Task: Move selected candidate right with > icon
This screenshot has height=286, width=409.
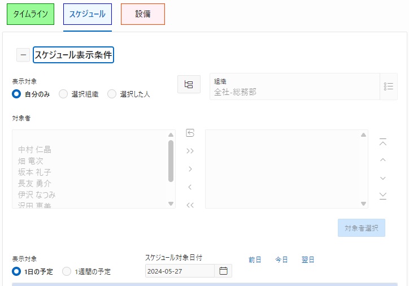Action: (190, 169)
